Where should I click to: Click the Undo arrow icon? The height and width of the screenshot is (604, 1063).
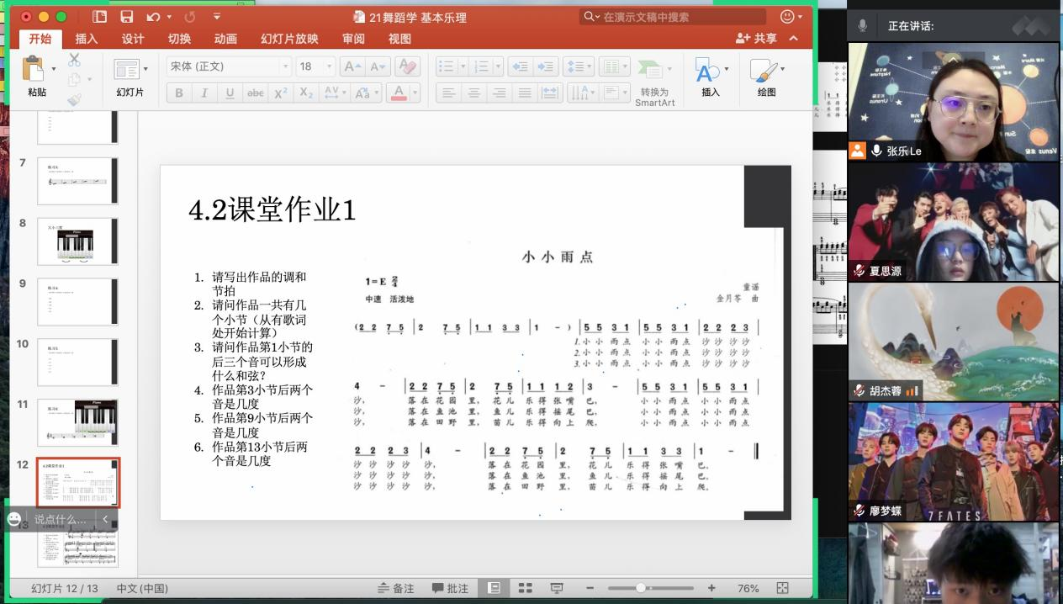click(x=153, y=17)
